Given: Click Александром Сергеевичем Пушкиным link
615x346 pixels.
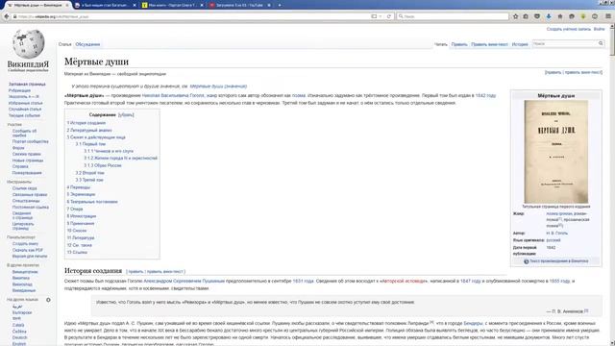Looking at the screenshot, I should click(x=184, y=282).
